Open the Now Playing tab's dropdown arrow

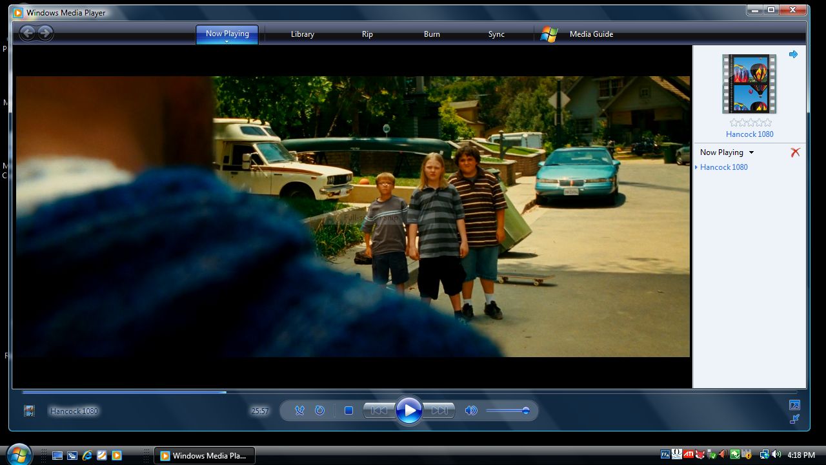[227, 42]
